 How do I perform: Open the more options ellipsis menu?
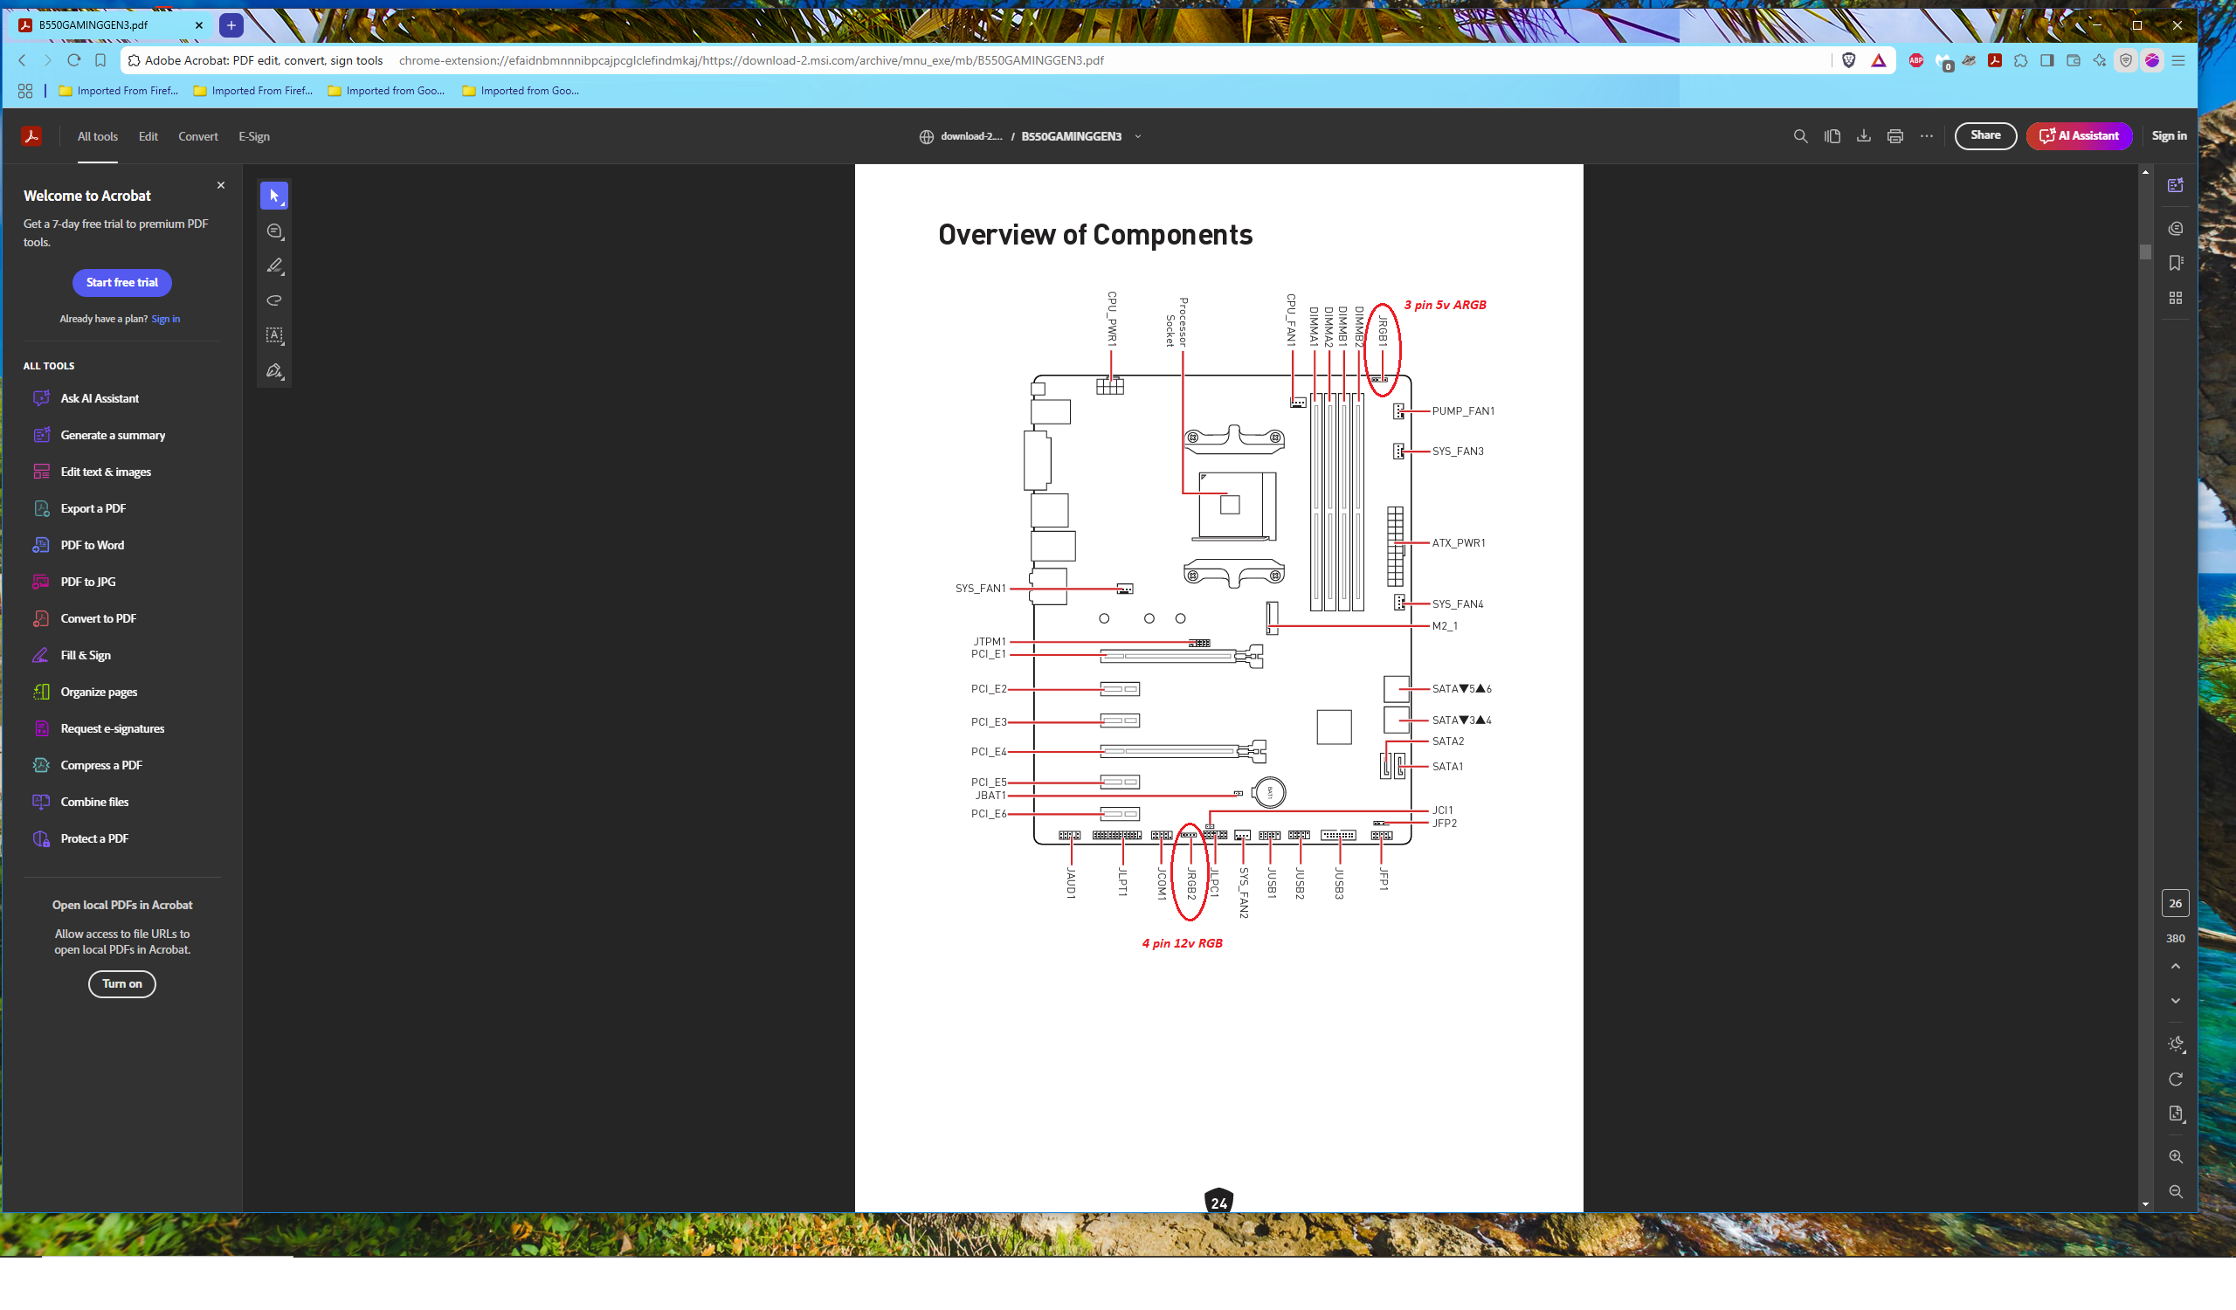(x=1926, y=136)
